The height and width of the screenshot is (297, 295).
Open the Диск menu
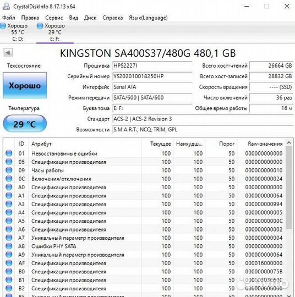click(90, 18)
